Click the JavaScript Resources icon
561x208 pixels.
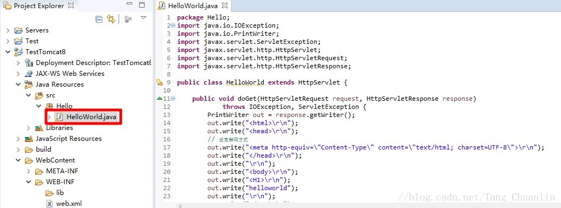[x=29, y=139]
